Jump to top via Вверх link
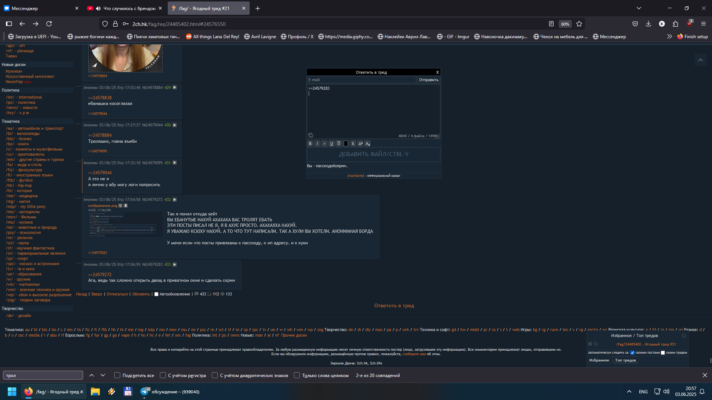Screen dimensions: 712x400 pos(96,294)
